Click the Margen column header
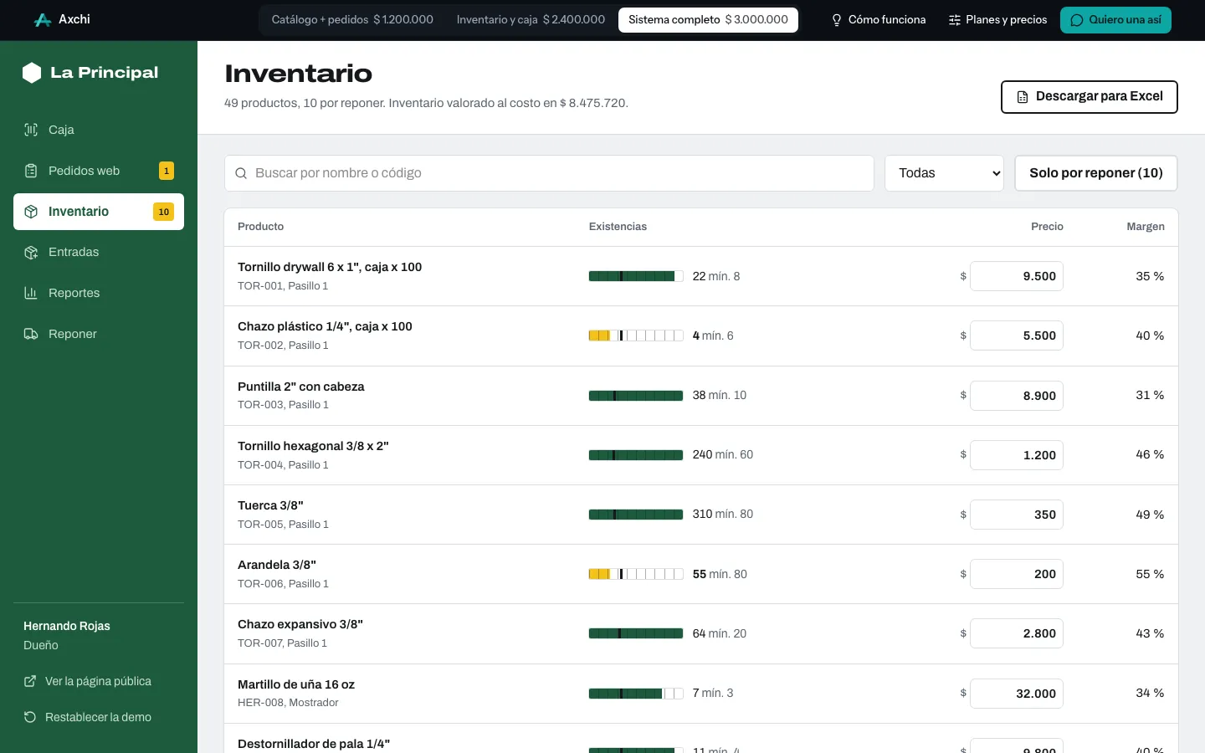The height and width of the screenshot is (753, 1205). (1146, 227)
